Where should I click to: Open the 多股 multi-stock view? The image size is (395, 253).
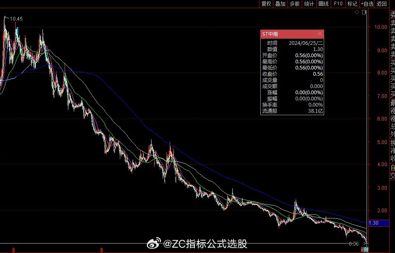295,4
